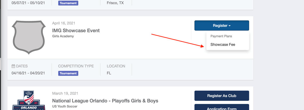304x110 pixels.
Task: Open the National League Orlando logo
Action: (29, 100)
